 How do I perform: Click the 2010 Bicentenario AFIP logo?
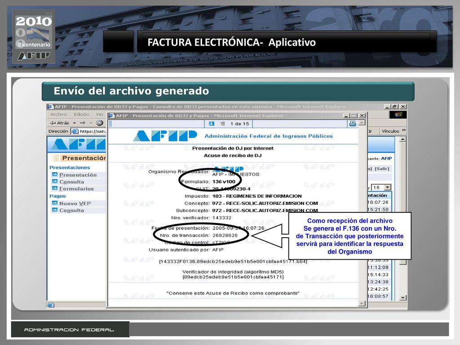pyautogui.click(x=33, y=37)
